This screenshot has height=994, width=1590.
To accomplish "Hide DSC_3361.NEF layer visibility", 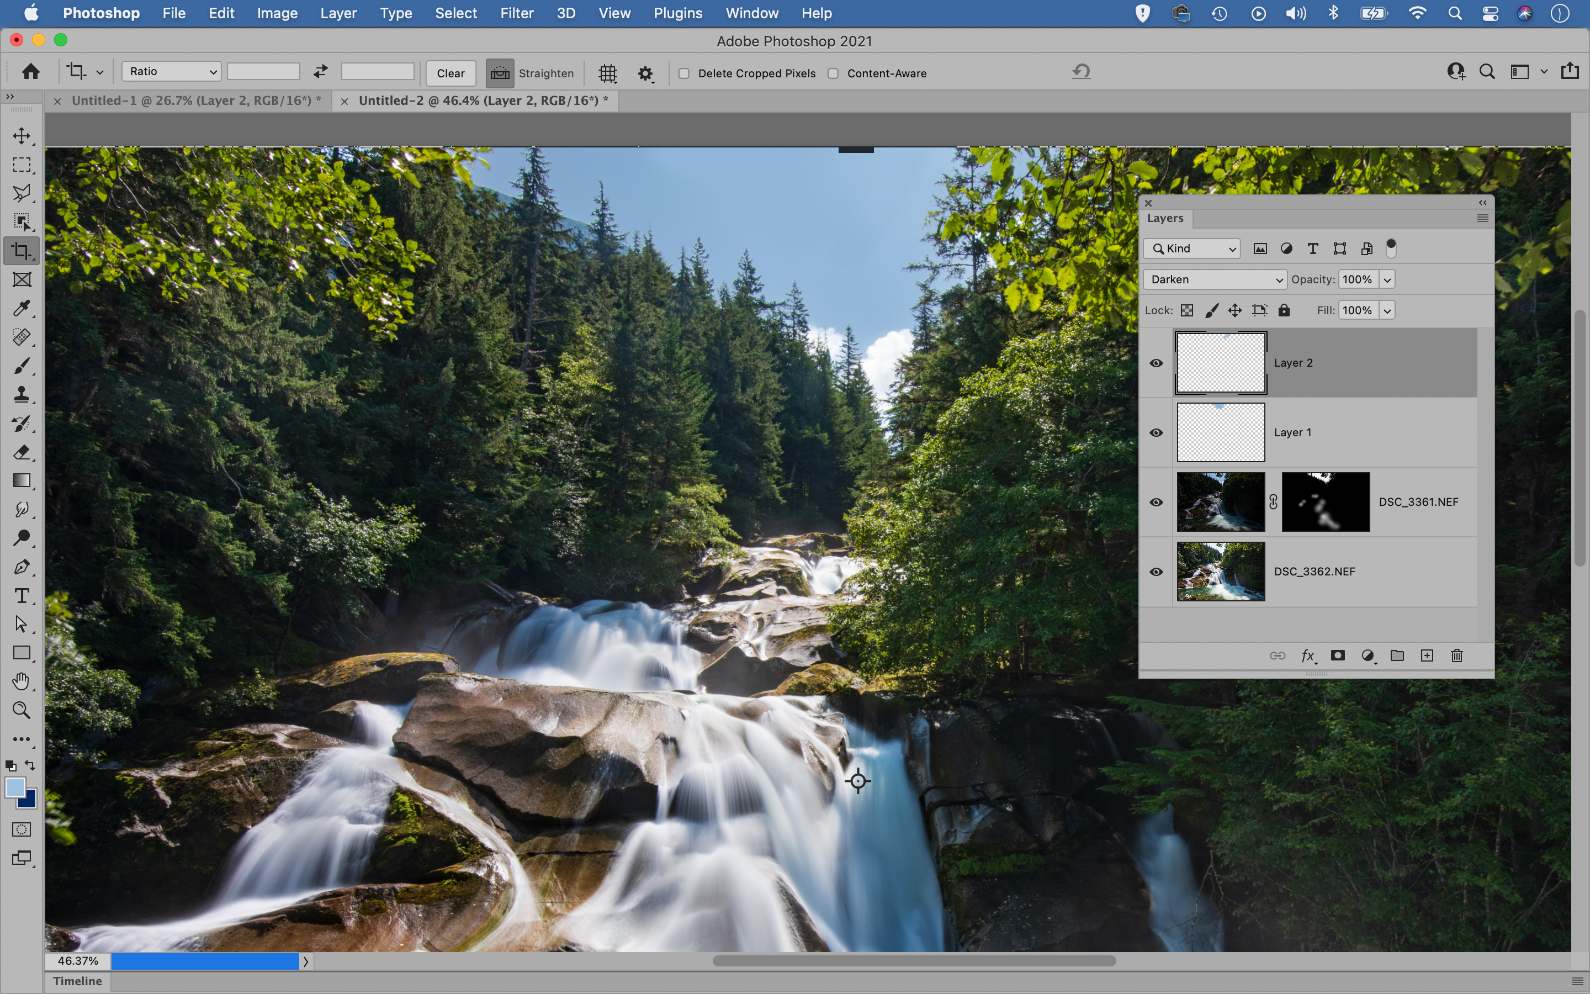I will tap(1157, 503).
